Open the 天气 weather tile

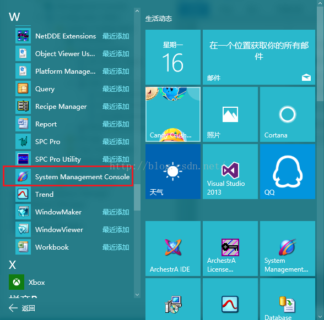pos(173,172)
